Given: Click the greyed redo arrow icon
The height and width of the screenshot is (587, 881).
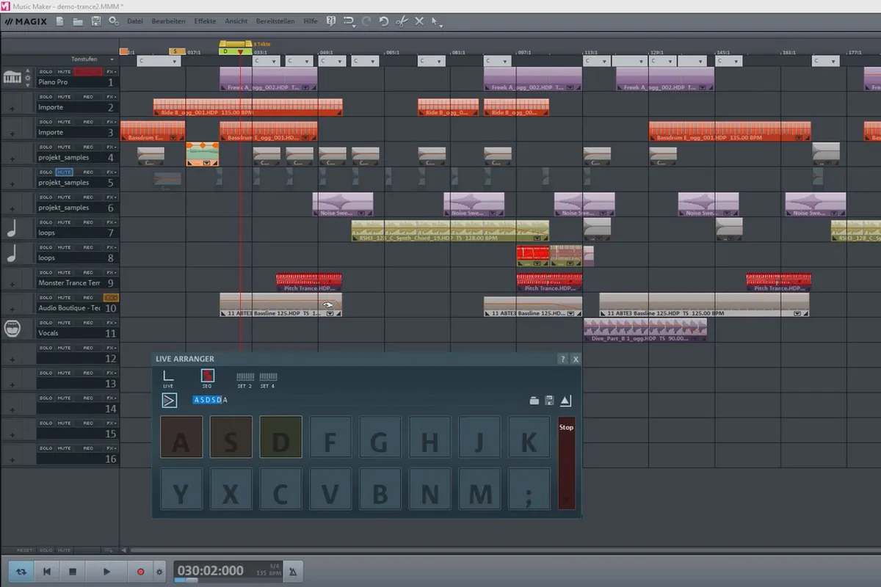Looking at the screenshot, I should click(366, 21).
